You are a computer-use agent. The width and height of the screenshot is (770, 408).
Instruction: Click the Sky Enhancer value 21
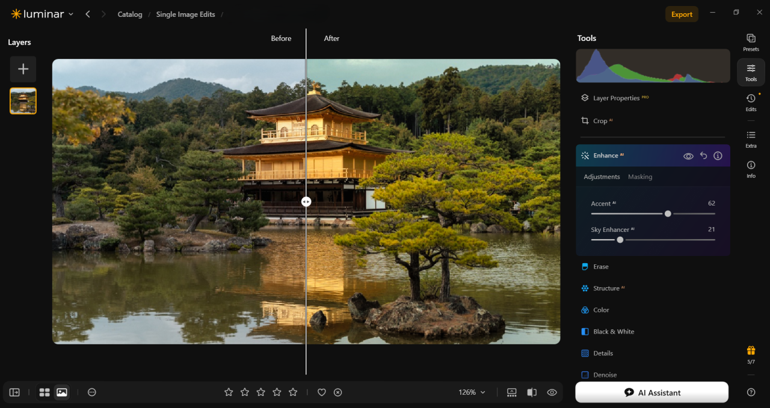click(x=712, y=230)
